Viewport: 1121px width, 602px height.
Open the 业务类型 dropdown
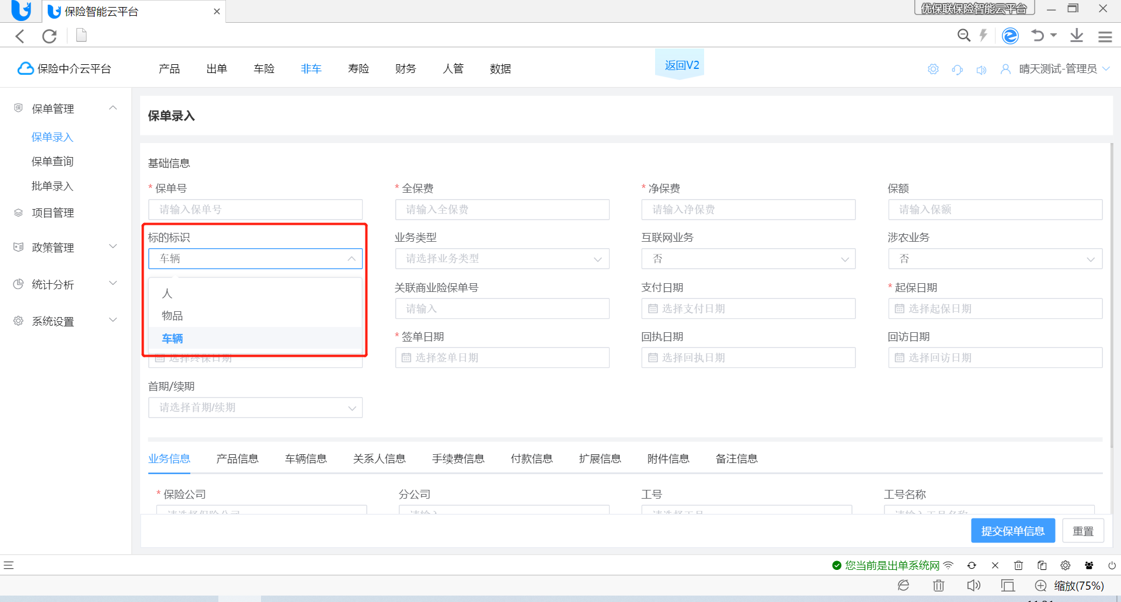pos(502,259)
